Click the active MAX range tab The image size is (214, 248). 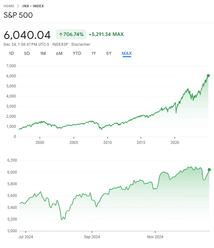(x=127, y=53)
